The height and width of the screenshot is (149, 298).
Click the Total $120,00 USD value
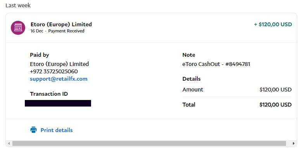[276, 105]
